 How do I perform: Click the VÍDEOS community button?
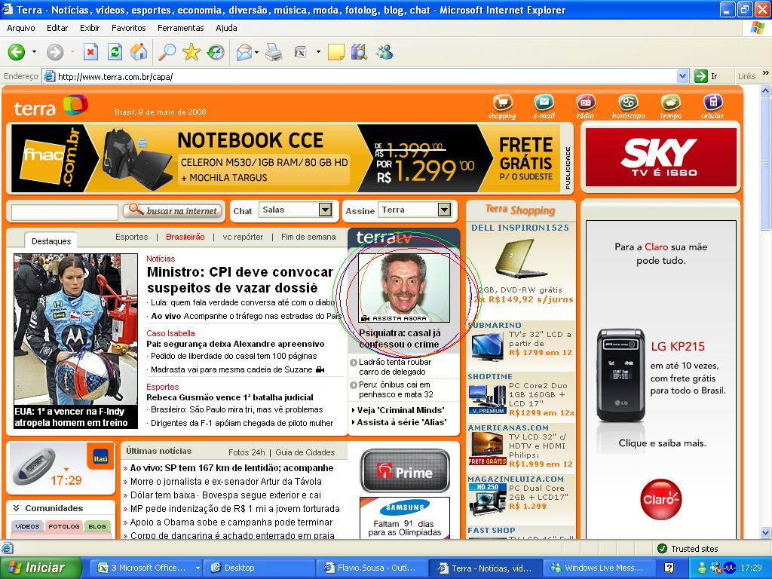[27, 526]
